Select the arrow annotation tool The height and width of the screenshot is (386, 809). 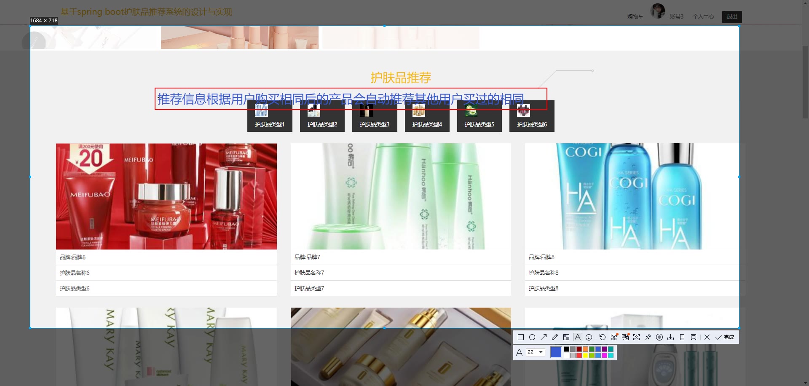click(x=544, y=337)
